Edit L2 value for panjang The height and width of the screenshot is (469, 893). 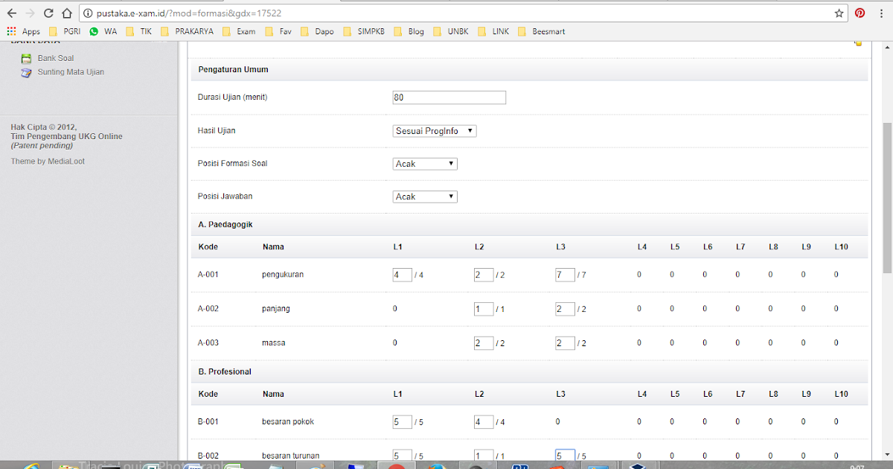pyautogui.click(x=484, y=309)
